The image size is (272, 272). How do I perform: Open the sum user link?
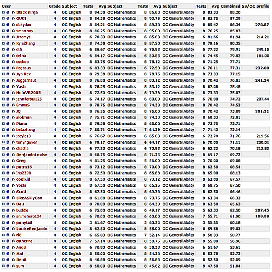(20, 266)
